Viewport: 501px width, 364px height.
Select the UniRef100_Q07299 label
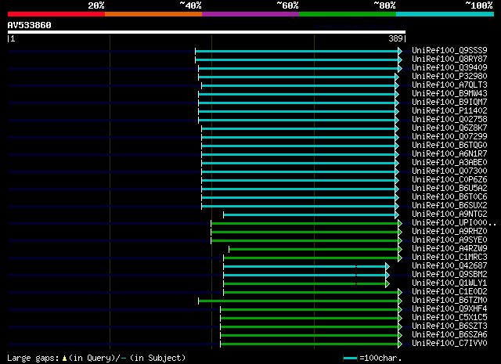pos(449,136)
